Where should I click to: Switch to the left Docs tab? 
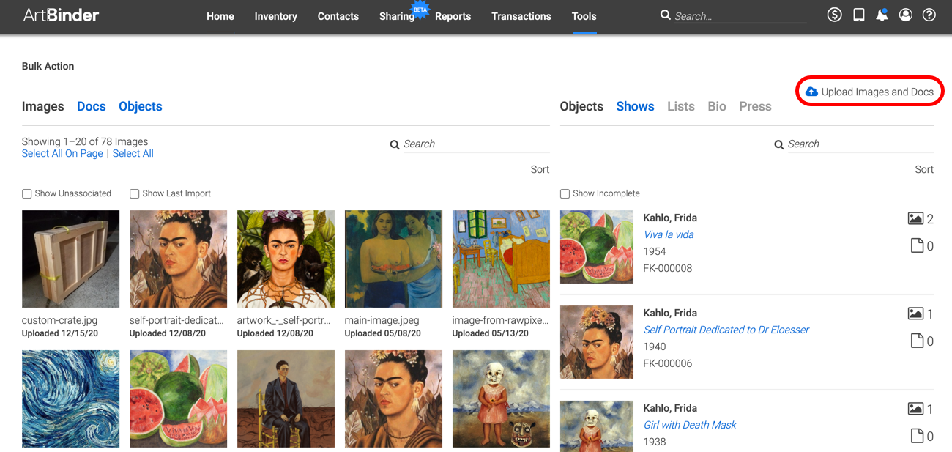[x=92, y=106]
